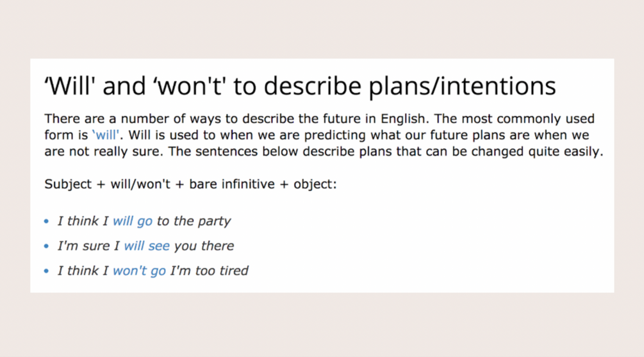This screenshot has height=357, width=644.
Task: Click the blue 'won't go' text
Action: click(x=139, y=270)
